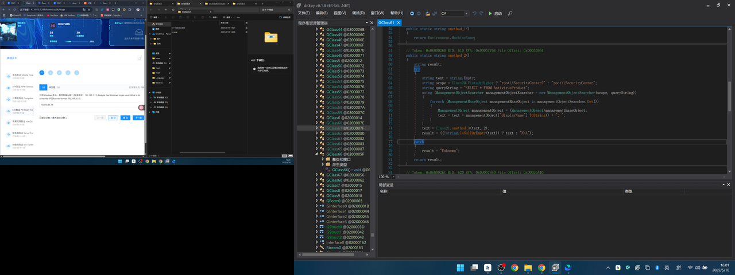Click the undo icon in dnSpy toolbar
Viewport: 735px width, 275px height.
(x=474, y=13)
